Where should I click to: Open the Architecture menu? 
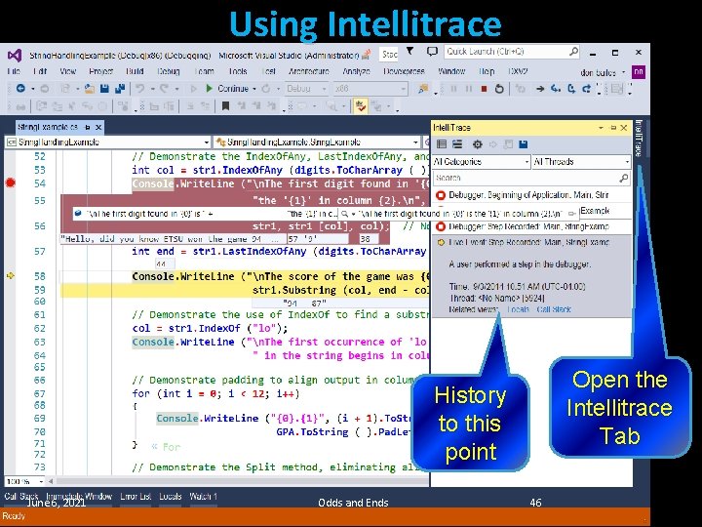(x=309, y=71)
